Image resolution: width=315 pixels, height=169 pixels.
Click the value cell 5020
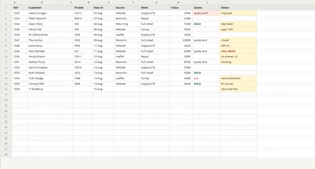point(181,84)
